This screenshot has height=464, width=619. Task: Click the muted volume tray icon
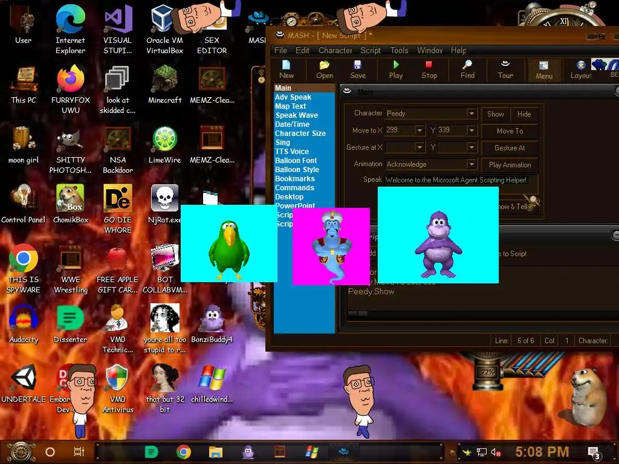tap(496, 452)
